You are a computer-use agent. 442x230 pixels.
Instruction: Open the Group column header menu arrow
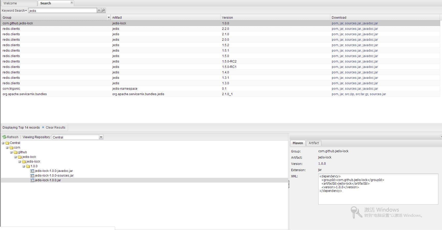pos(109,17)
